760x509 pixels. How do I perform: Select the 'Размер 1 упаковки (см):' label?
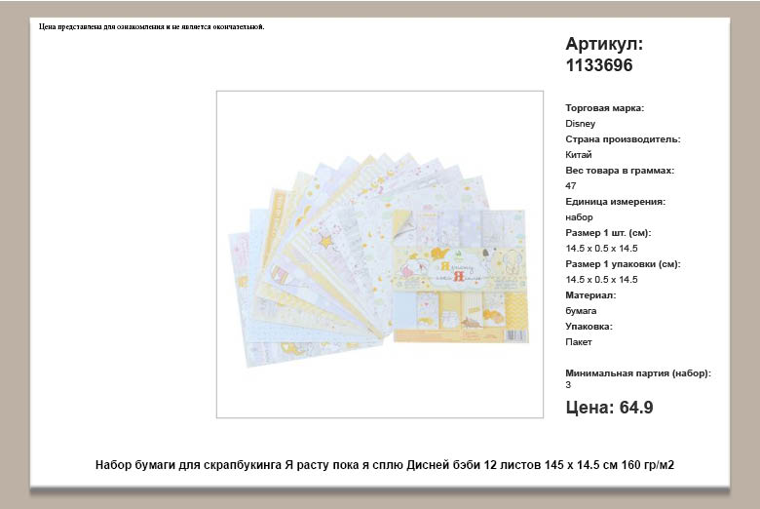click(623, 264)
